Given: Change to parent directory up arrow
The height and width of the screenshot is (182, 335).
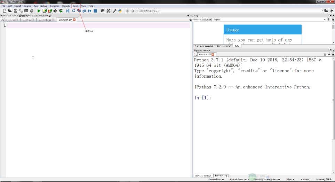Looking at the screenshot, I should (332, 11).
